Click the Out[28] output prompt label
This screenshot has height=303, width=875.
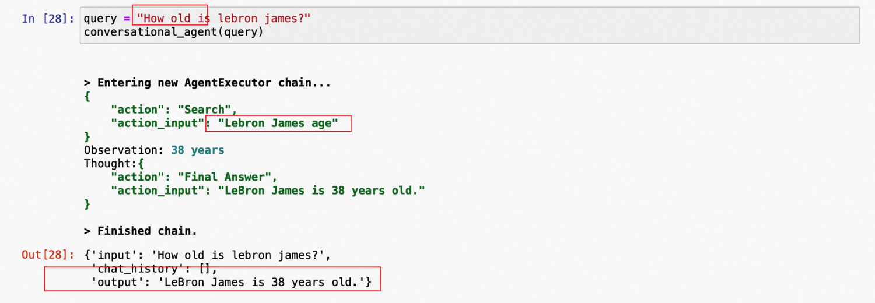click(x=48, y=255)
